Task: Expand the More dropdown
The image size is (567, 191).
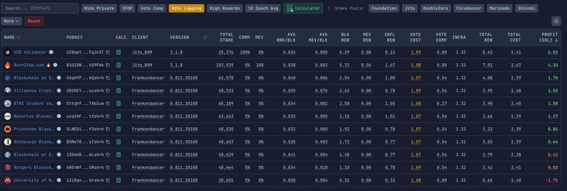Action: pyautogui.click(x=12, y=21)
